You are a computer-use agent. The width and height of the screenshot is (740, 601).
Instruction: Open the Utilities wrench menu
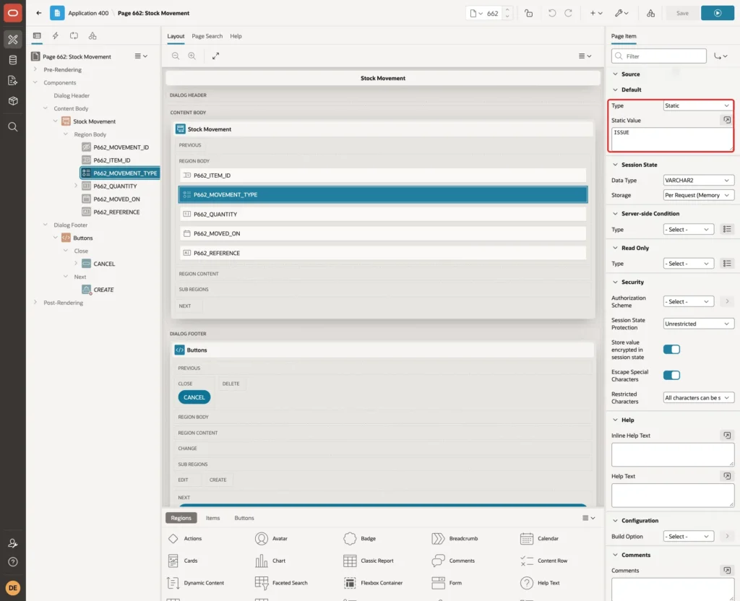[x=621, y=13]
